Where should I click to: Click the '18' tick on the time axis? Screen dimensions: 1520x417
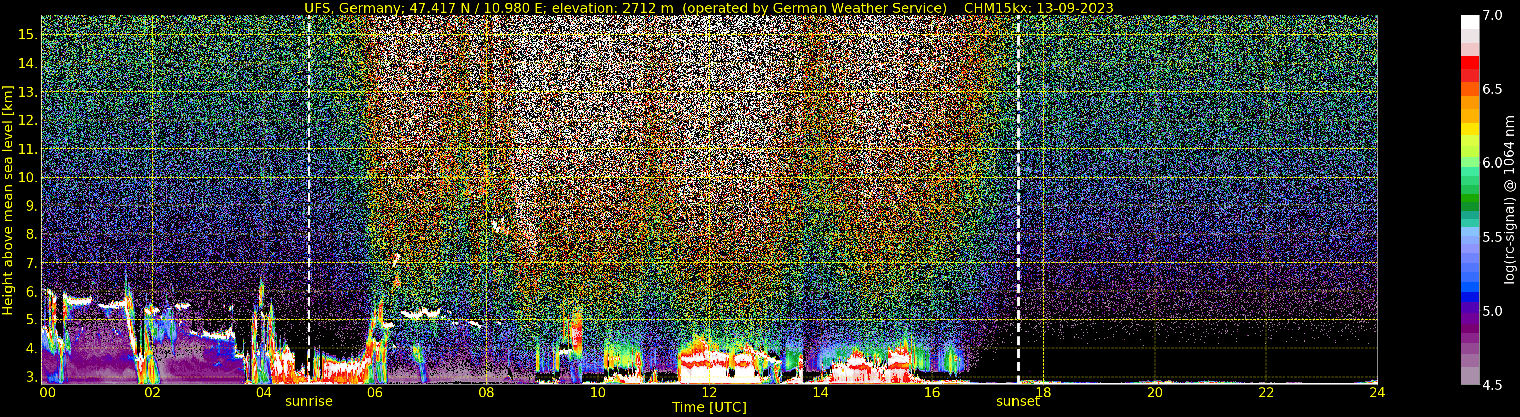click(x=1043, y=392)
